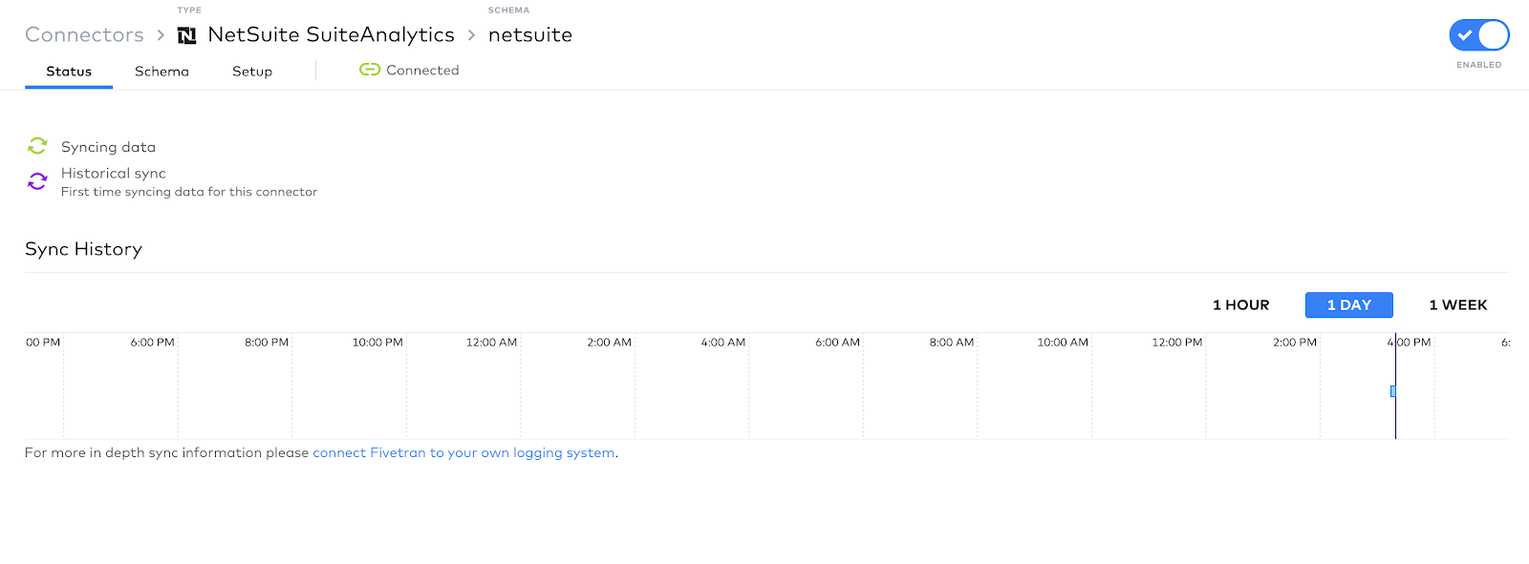This screenshot has width=1529, height=564.
Task: Click the 4:00 AM timeline label
Action: tap(723, 343)
